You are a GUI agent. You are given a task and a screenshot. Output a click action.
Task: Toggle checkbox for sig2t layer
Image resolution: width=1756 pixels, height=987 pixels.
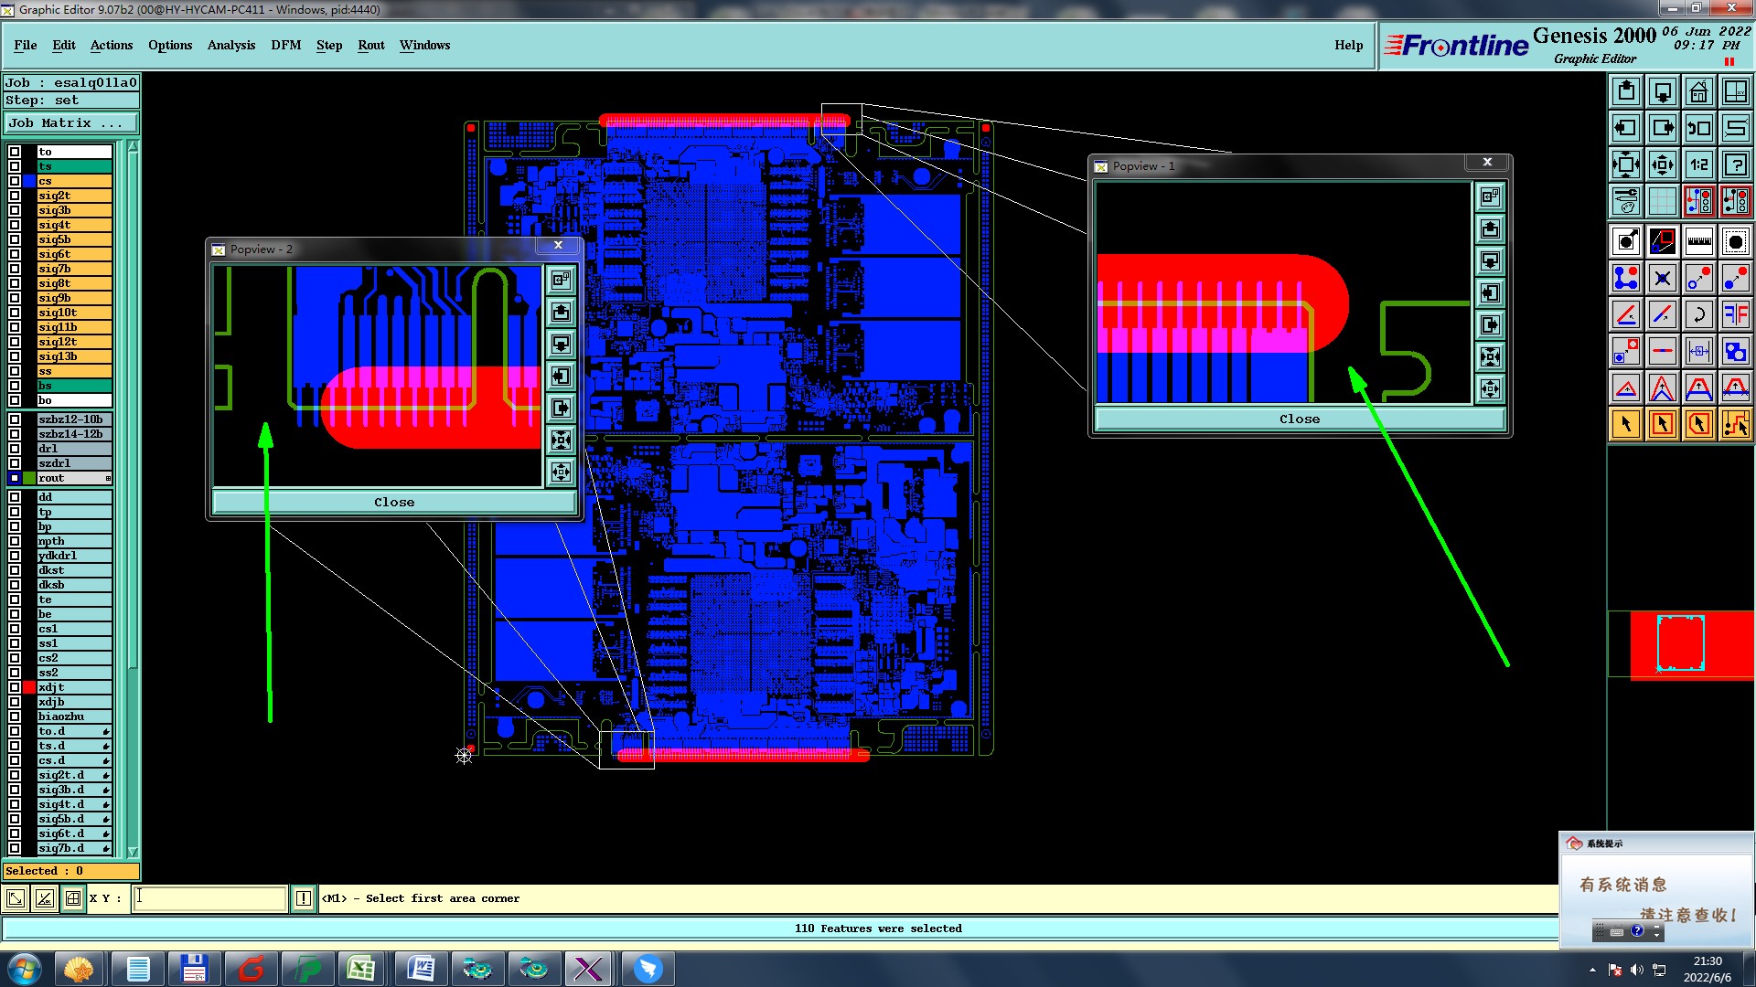(15, 196)
